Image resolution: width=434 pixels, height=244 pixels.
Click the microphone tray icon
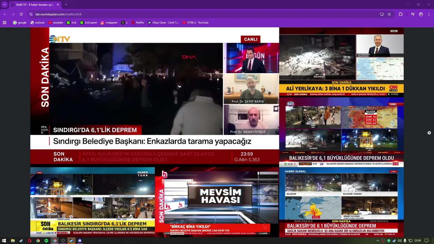[x=405, y=241]
